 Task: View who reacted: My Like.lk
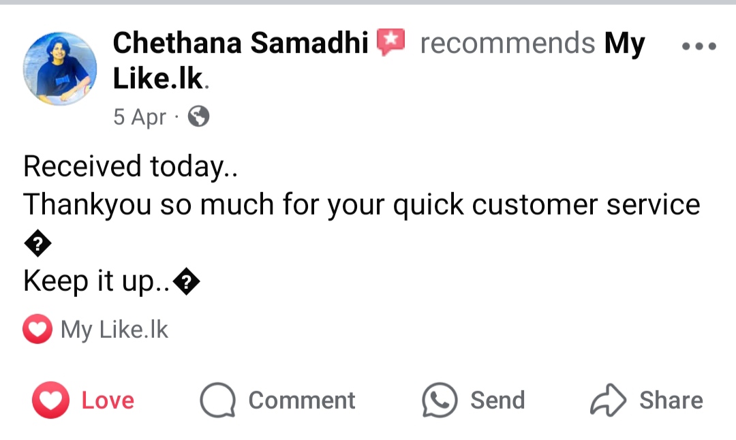coord(114,330)
